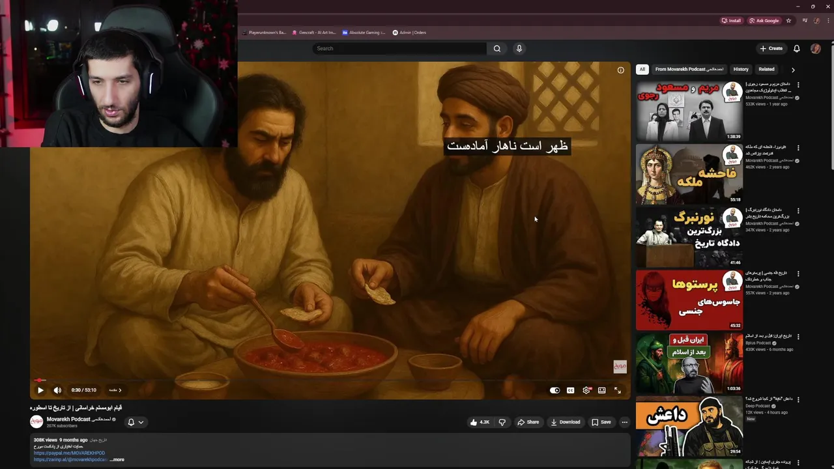
Task: Open options menu for the 533K views video
Action: [798, 85]
